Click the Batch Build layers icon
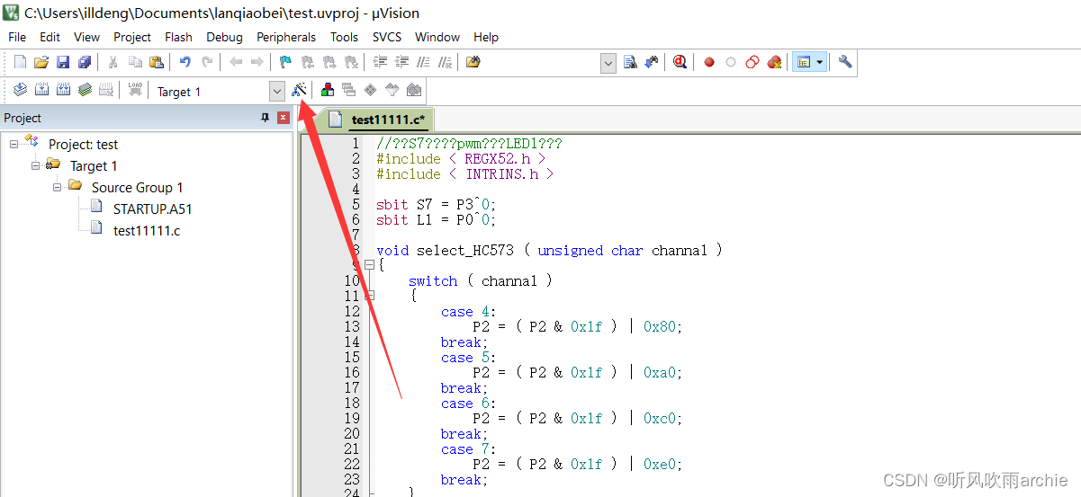Image resolution: width=1081 pixels, height=497 pixels. point(85,90)
